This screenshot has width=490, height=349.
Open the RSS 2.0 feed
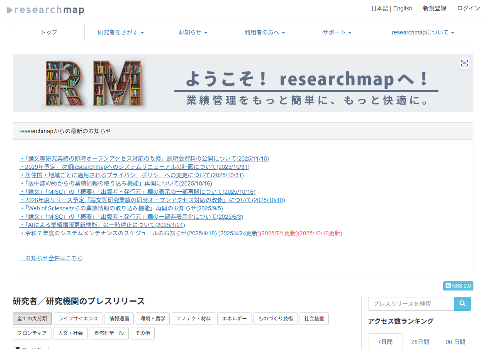click(x=458, y=286)
